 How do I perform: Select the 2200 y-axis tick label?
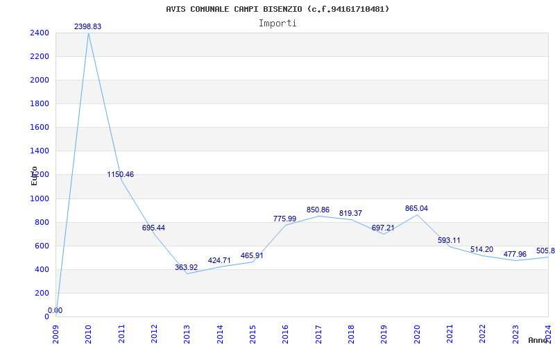tap(40, 57)
